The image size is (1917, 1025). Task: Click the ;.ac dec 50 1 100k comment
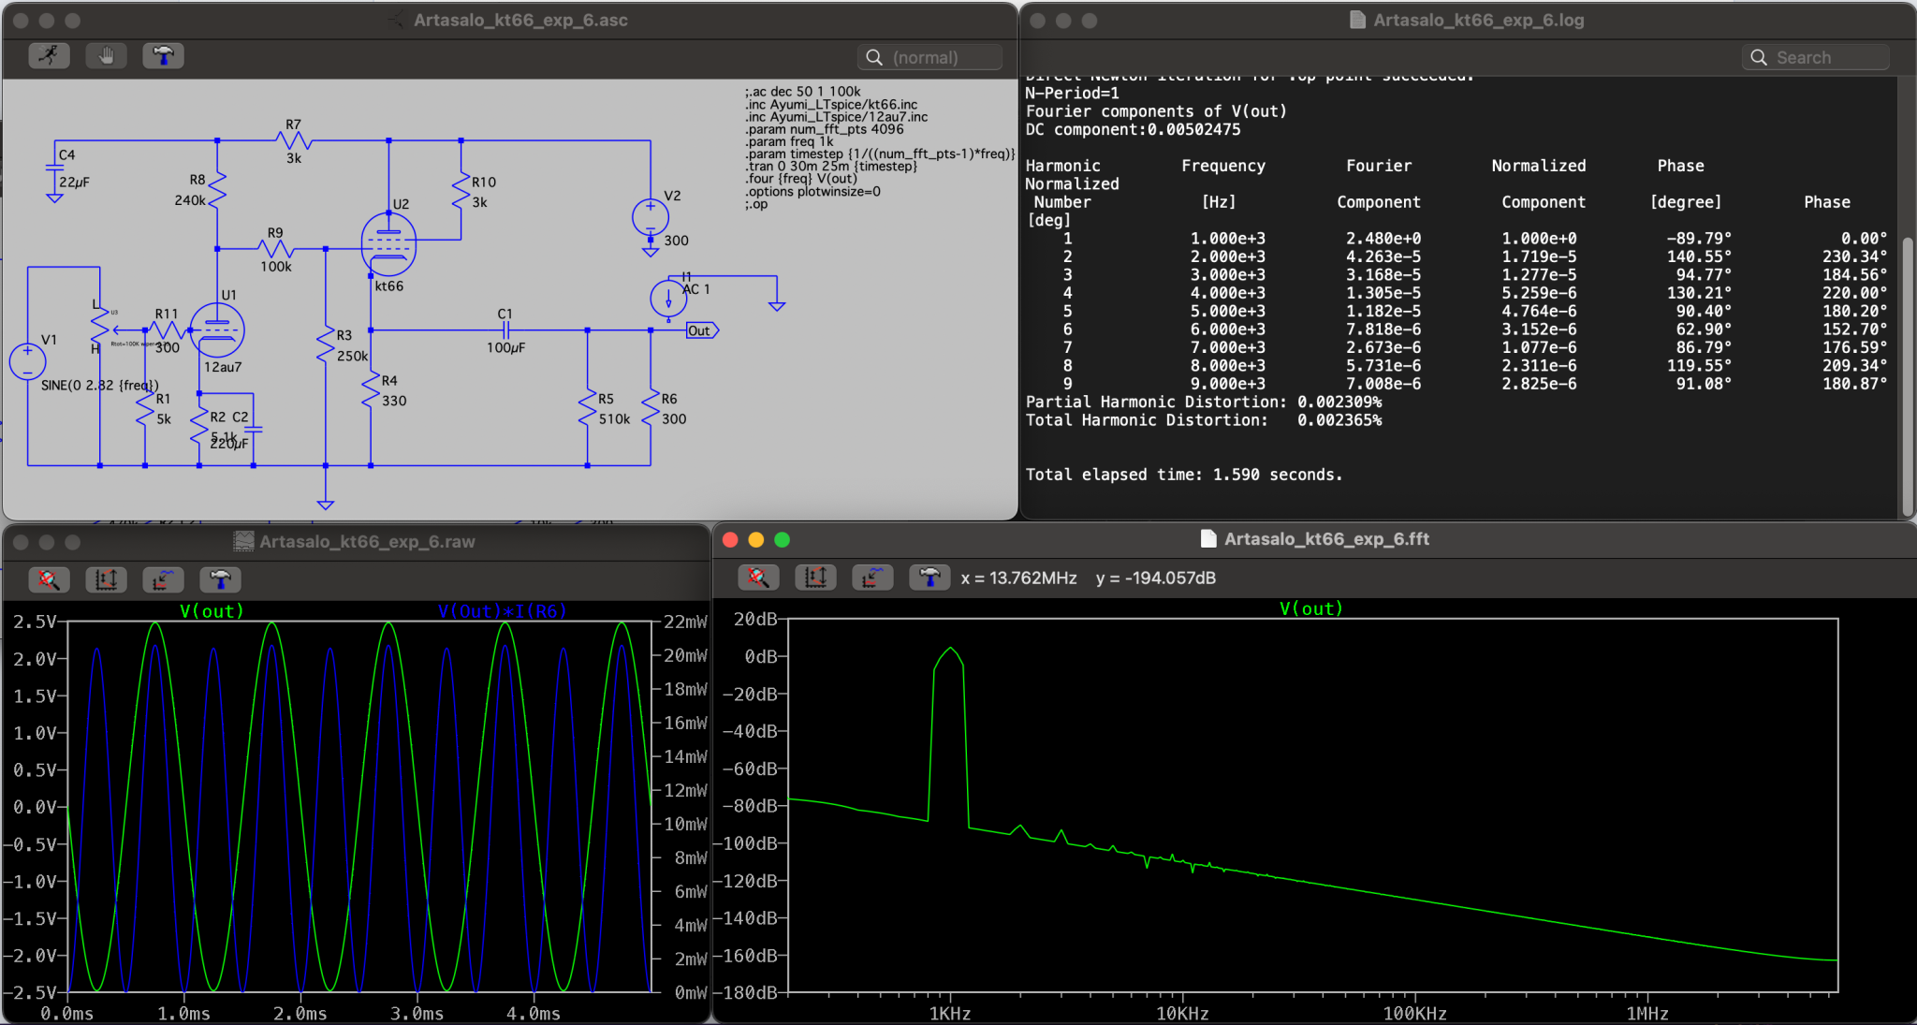pyautogui.click(x=803, y=92)
